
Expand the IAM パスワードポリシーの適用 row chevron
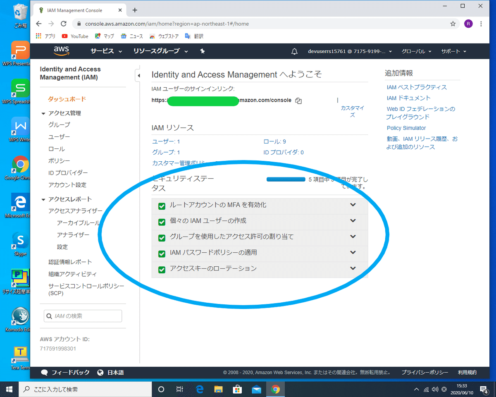coord(353,252)
